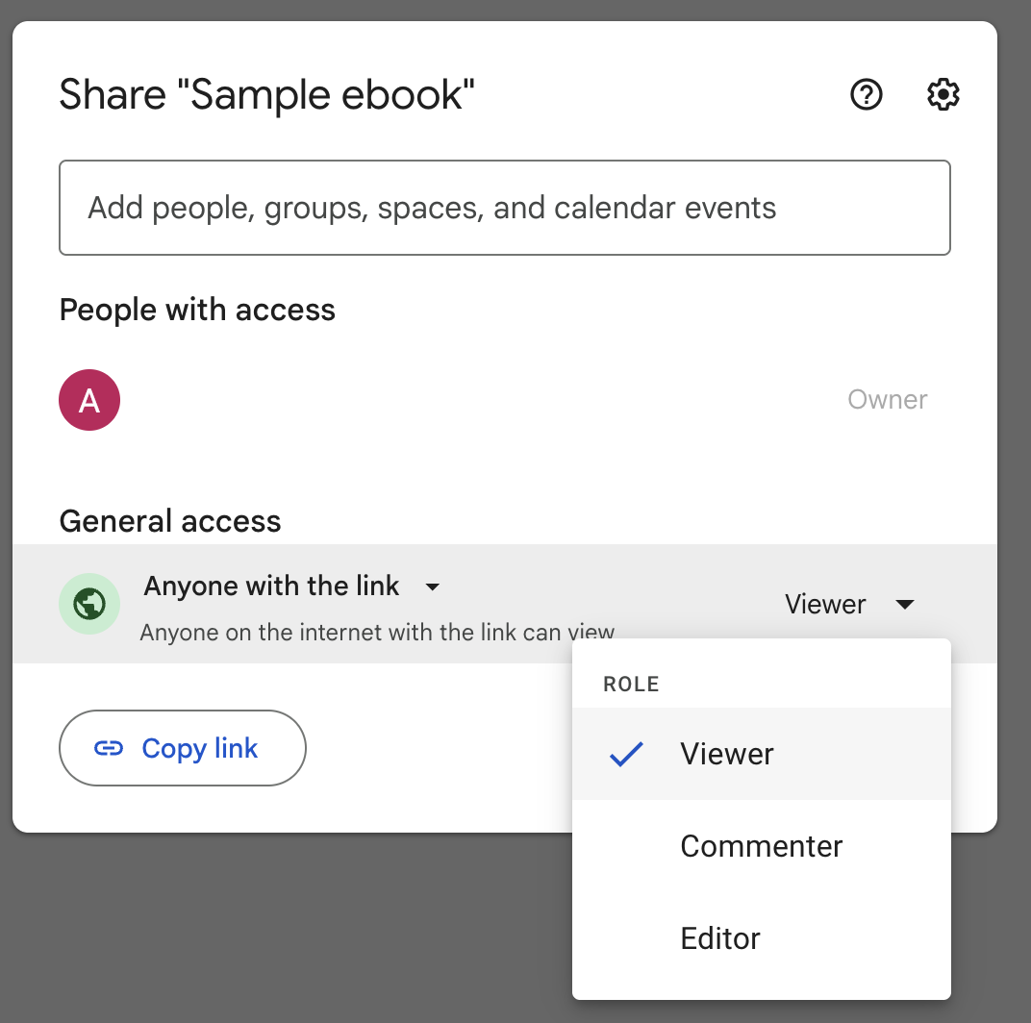Click the chain link icon in Copy link
Viewport: 1031px width, 1023px height.
tap(109, 749)
